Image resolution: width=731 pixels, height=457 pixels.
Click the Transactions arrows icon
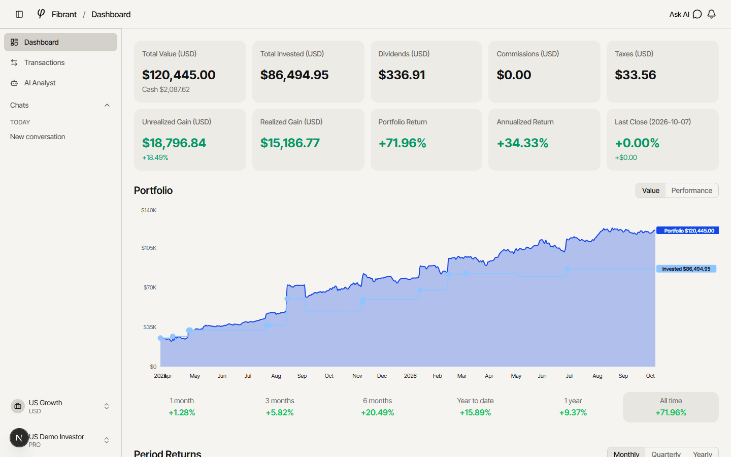[x=14, y=62]
